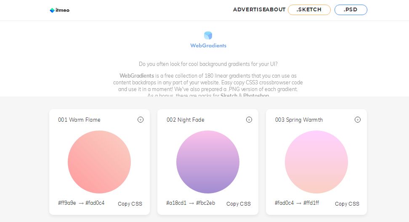Copy CSS for Spring Warmth
This screenshot has width=409, height=222.
[x=347, y=204]
